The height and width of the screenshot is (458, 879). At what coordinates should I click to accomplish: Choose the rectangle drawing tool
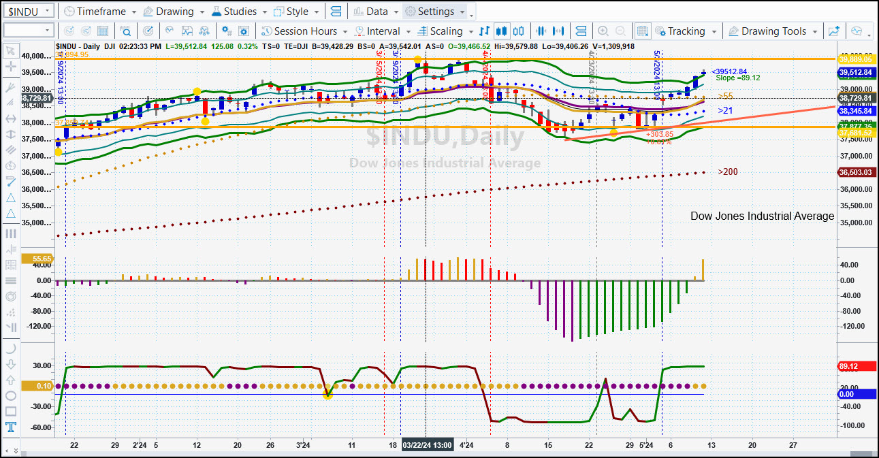tap(11, 411)
